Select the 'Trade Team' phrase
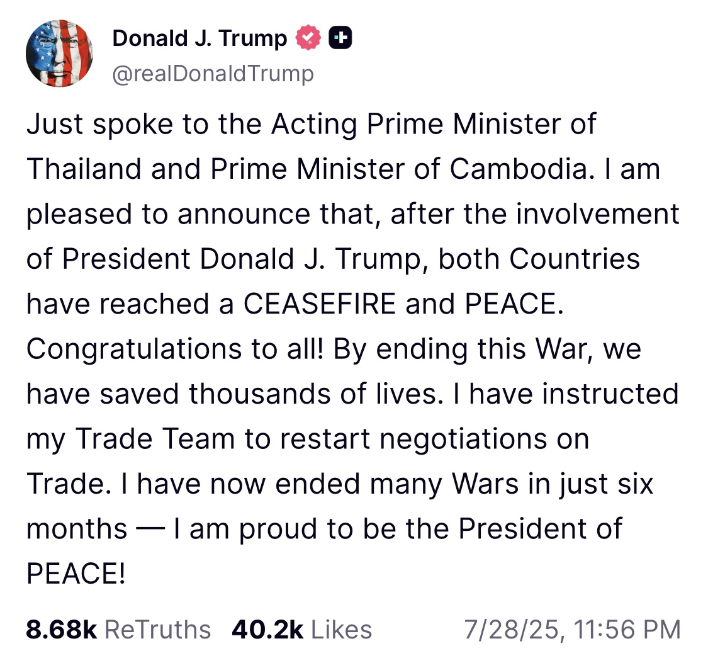The height and width of the screenshot is (658, 708). (x=155, y=439)
